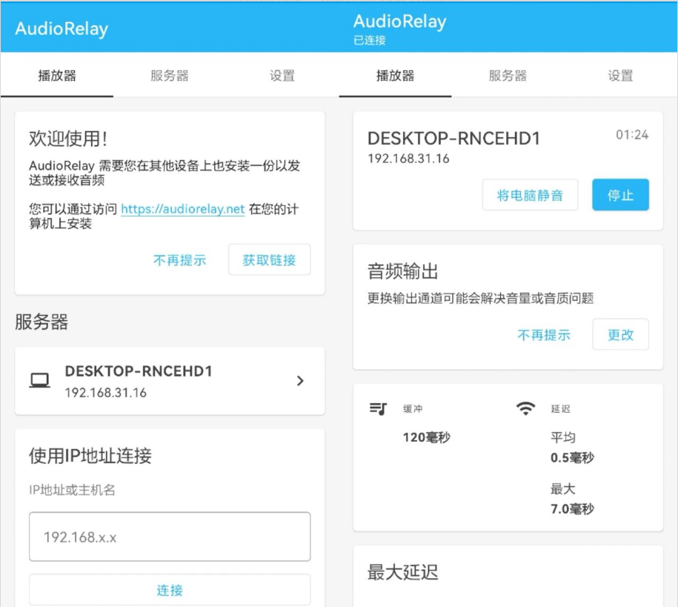The width and height of the screenshot is (678, 607).
Task: Click the 平均 label in the latency stats
Action: pos(563,437)
